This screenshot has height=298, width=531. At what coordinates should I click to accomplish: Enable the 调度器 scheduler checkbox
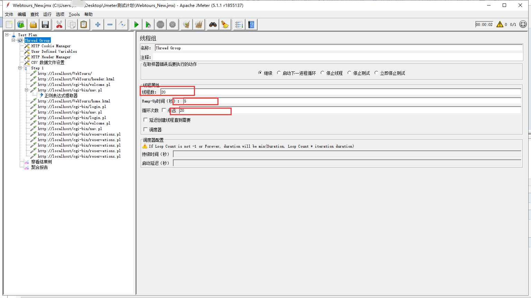146,130
